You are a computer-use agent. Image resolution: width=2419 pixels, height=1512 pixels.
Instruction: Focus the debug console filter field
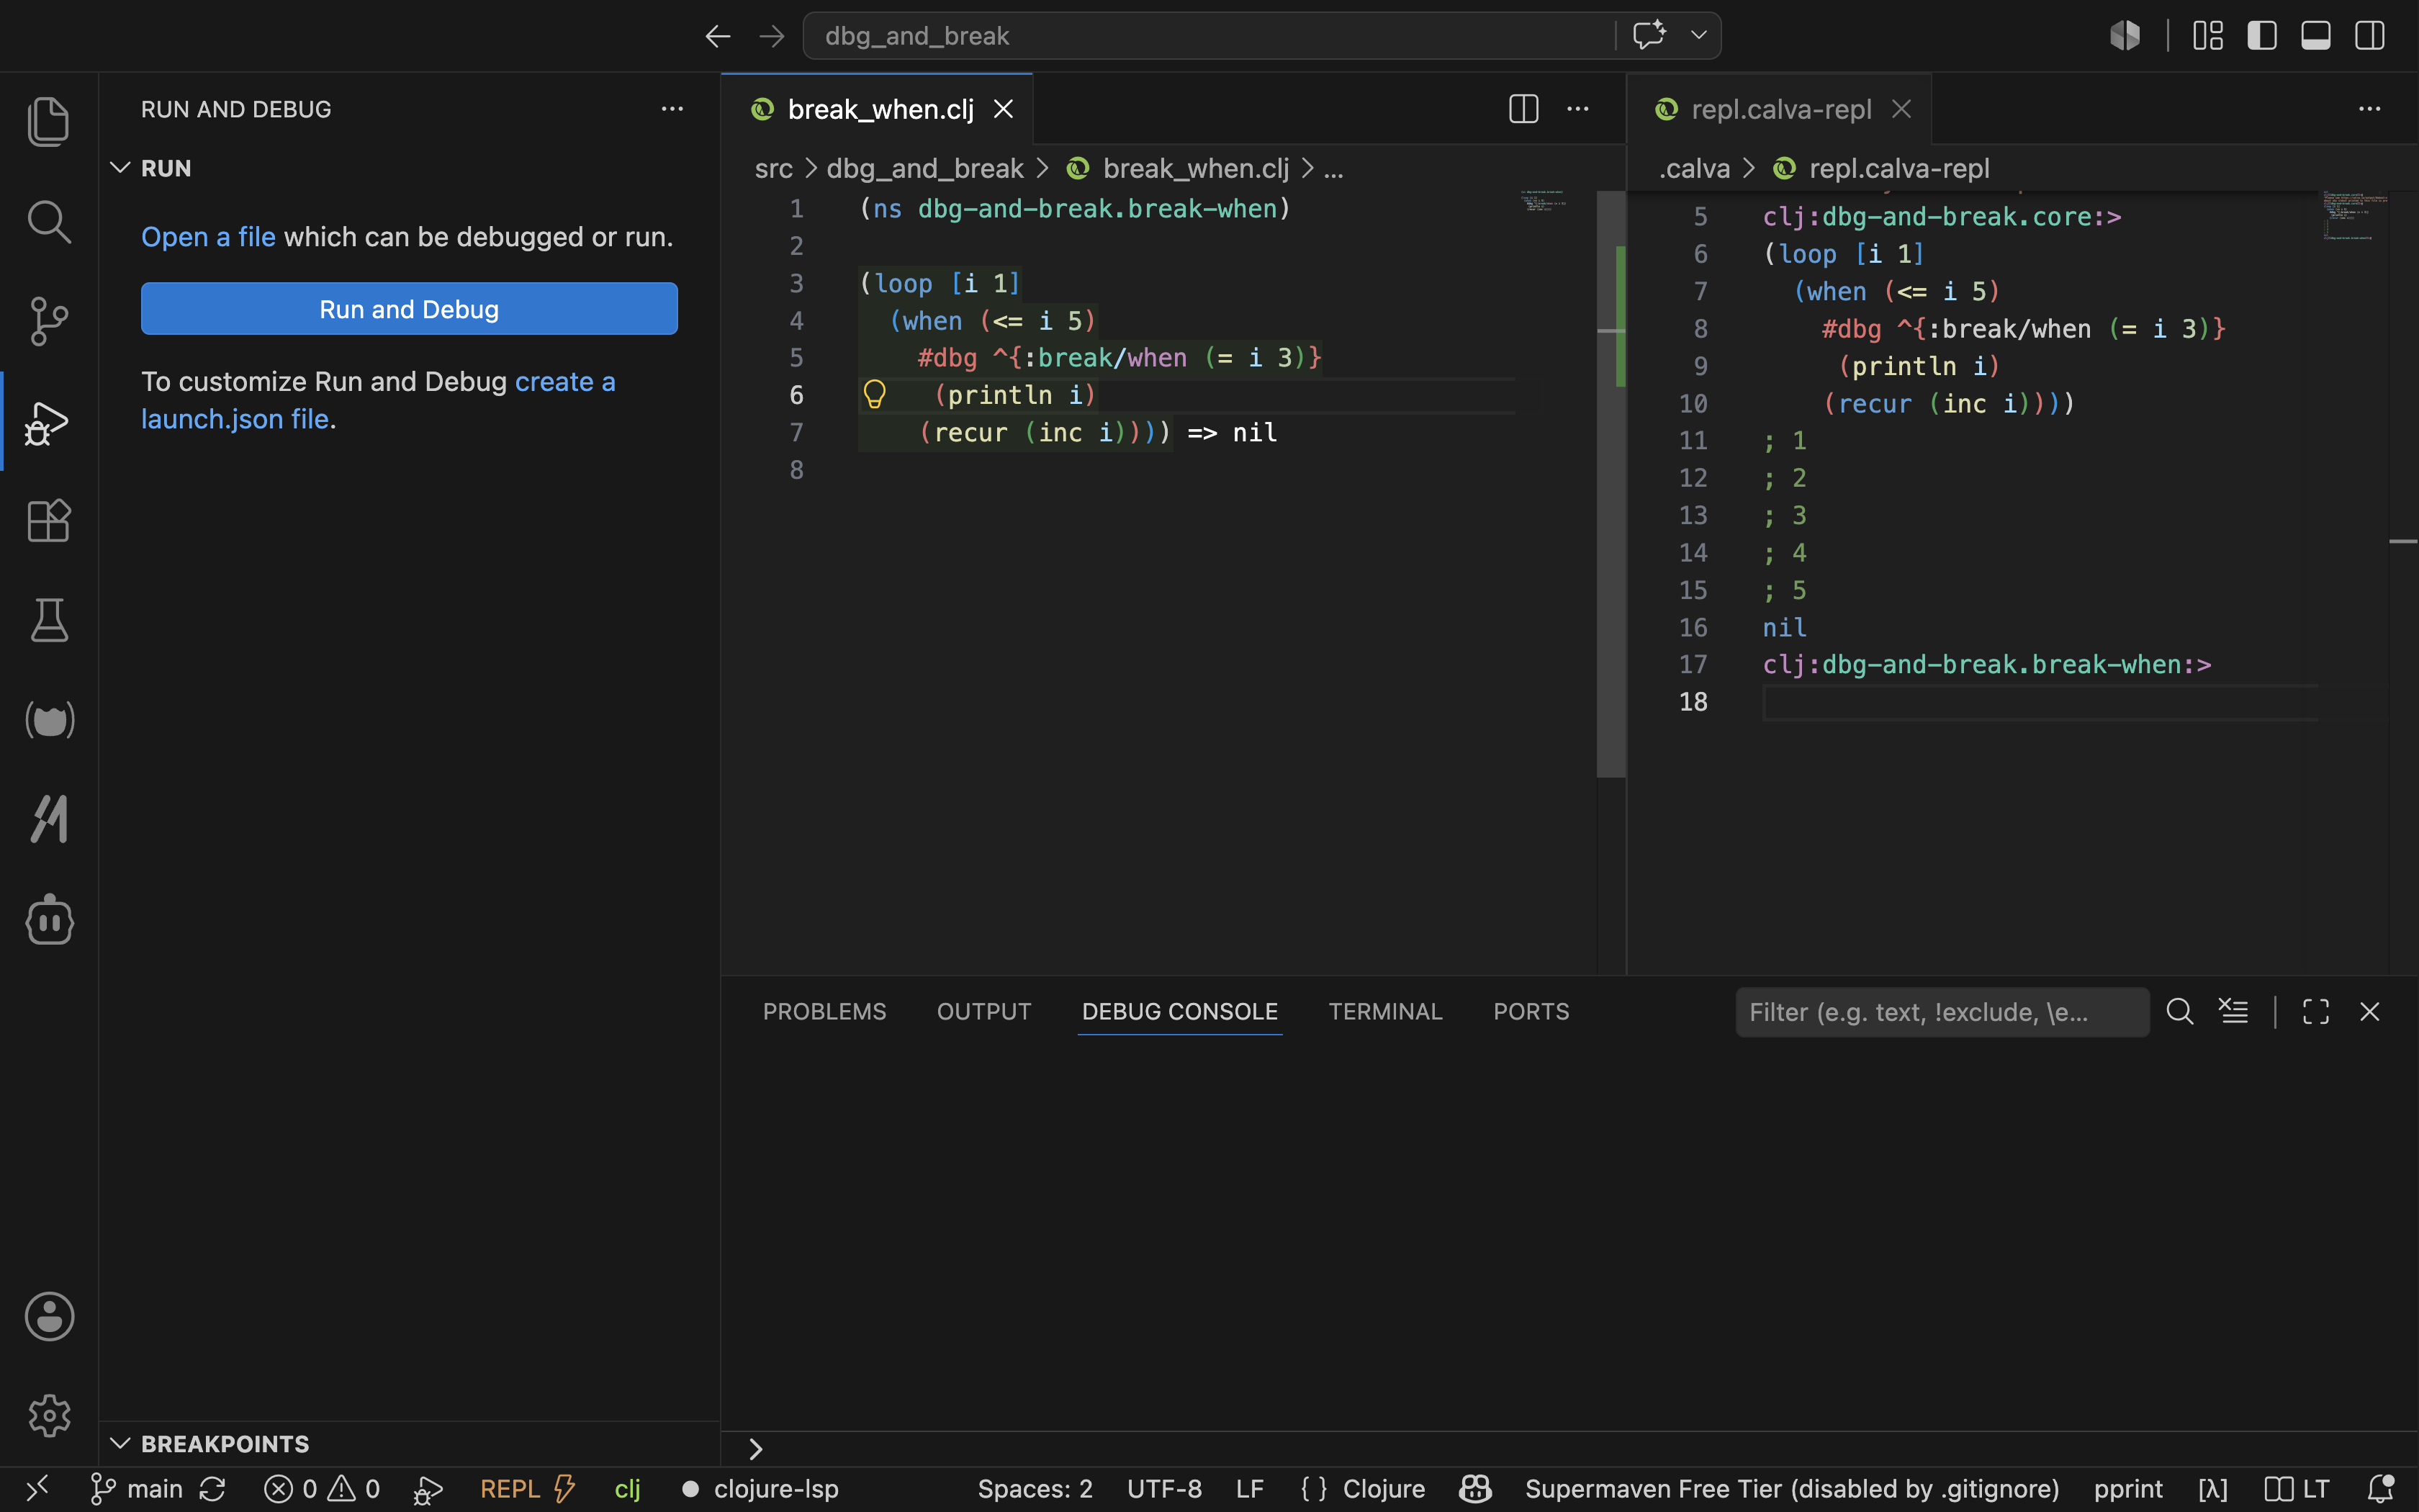coord(1941,1012)
